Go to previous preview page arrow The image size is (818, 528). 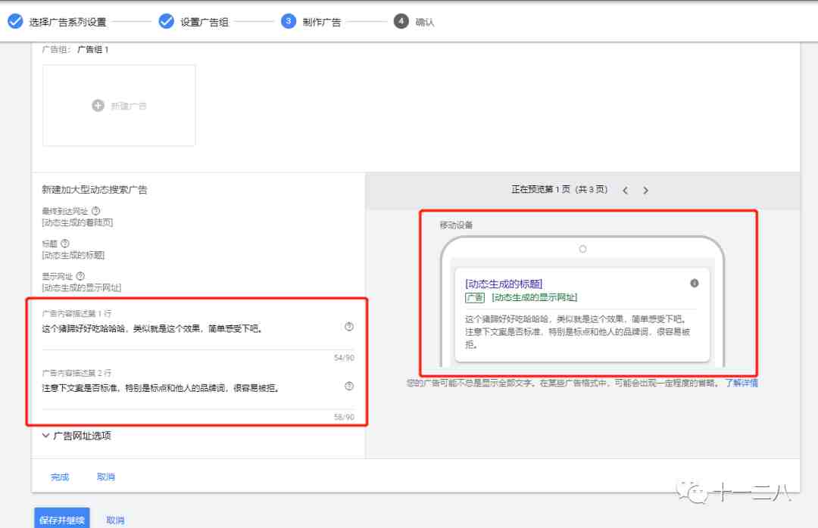click(625, 191)
